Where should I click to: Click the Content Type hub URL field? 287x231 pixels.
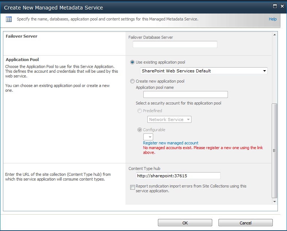tap(178, 176)
